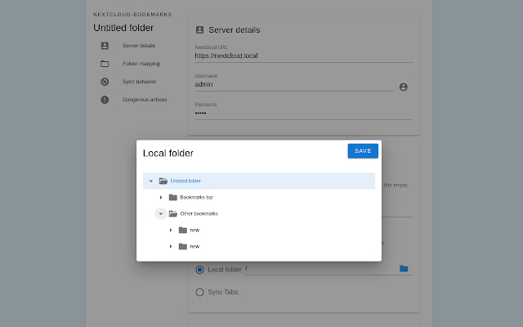
Task: Expand the Bookmarks bar tree node
Action: tap(161, 197)
